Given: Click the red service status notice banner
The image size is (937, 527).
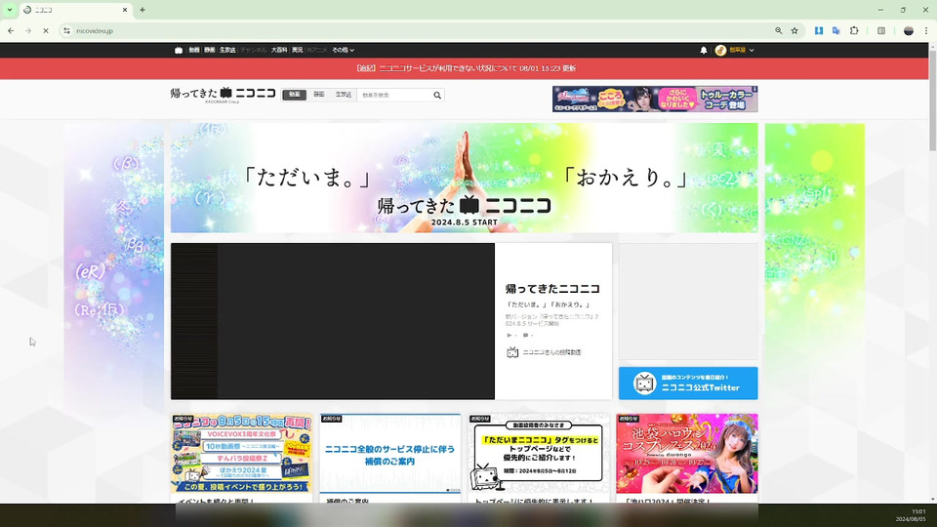Looking at the screenshot, I should (x=465, y=68).
